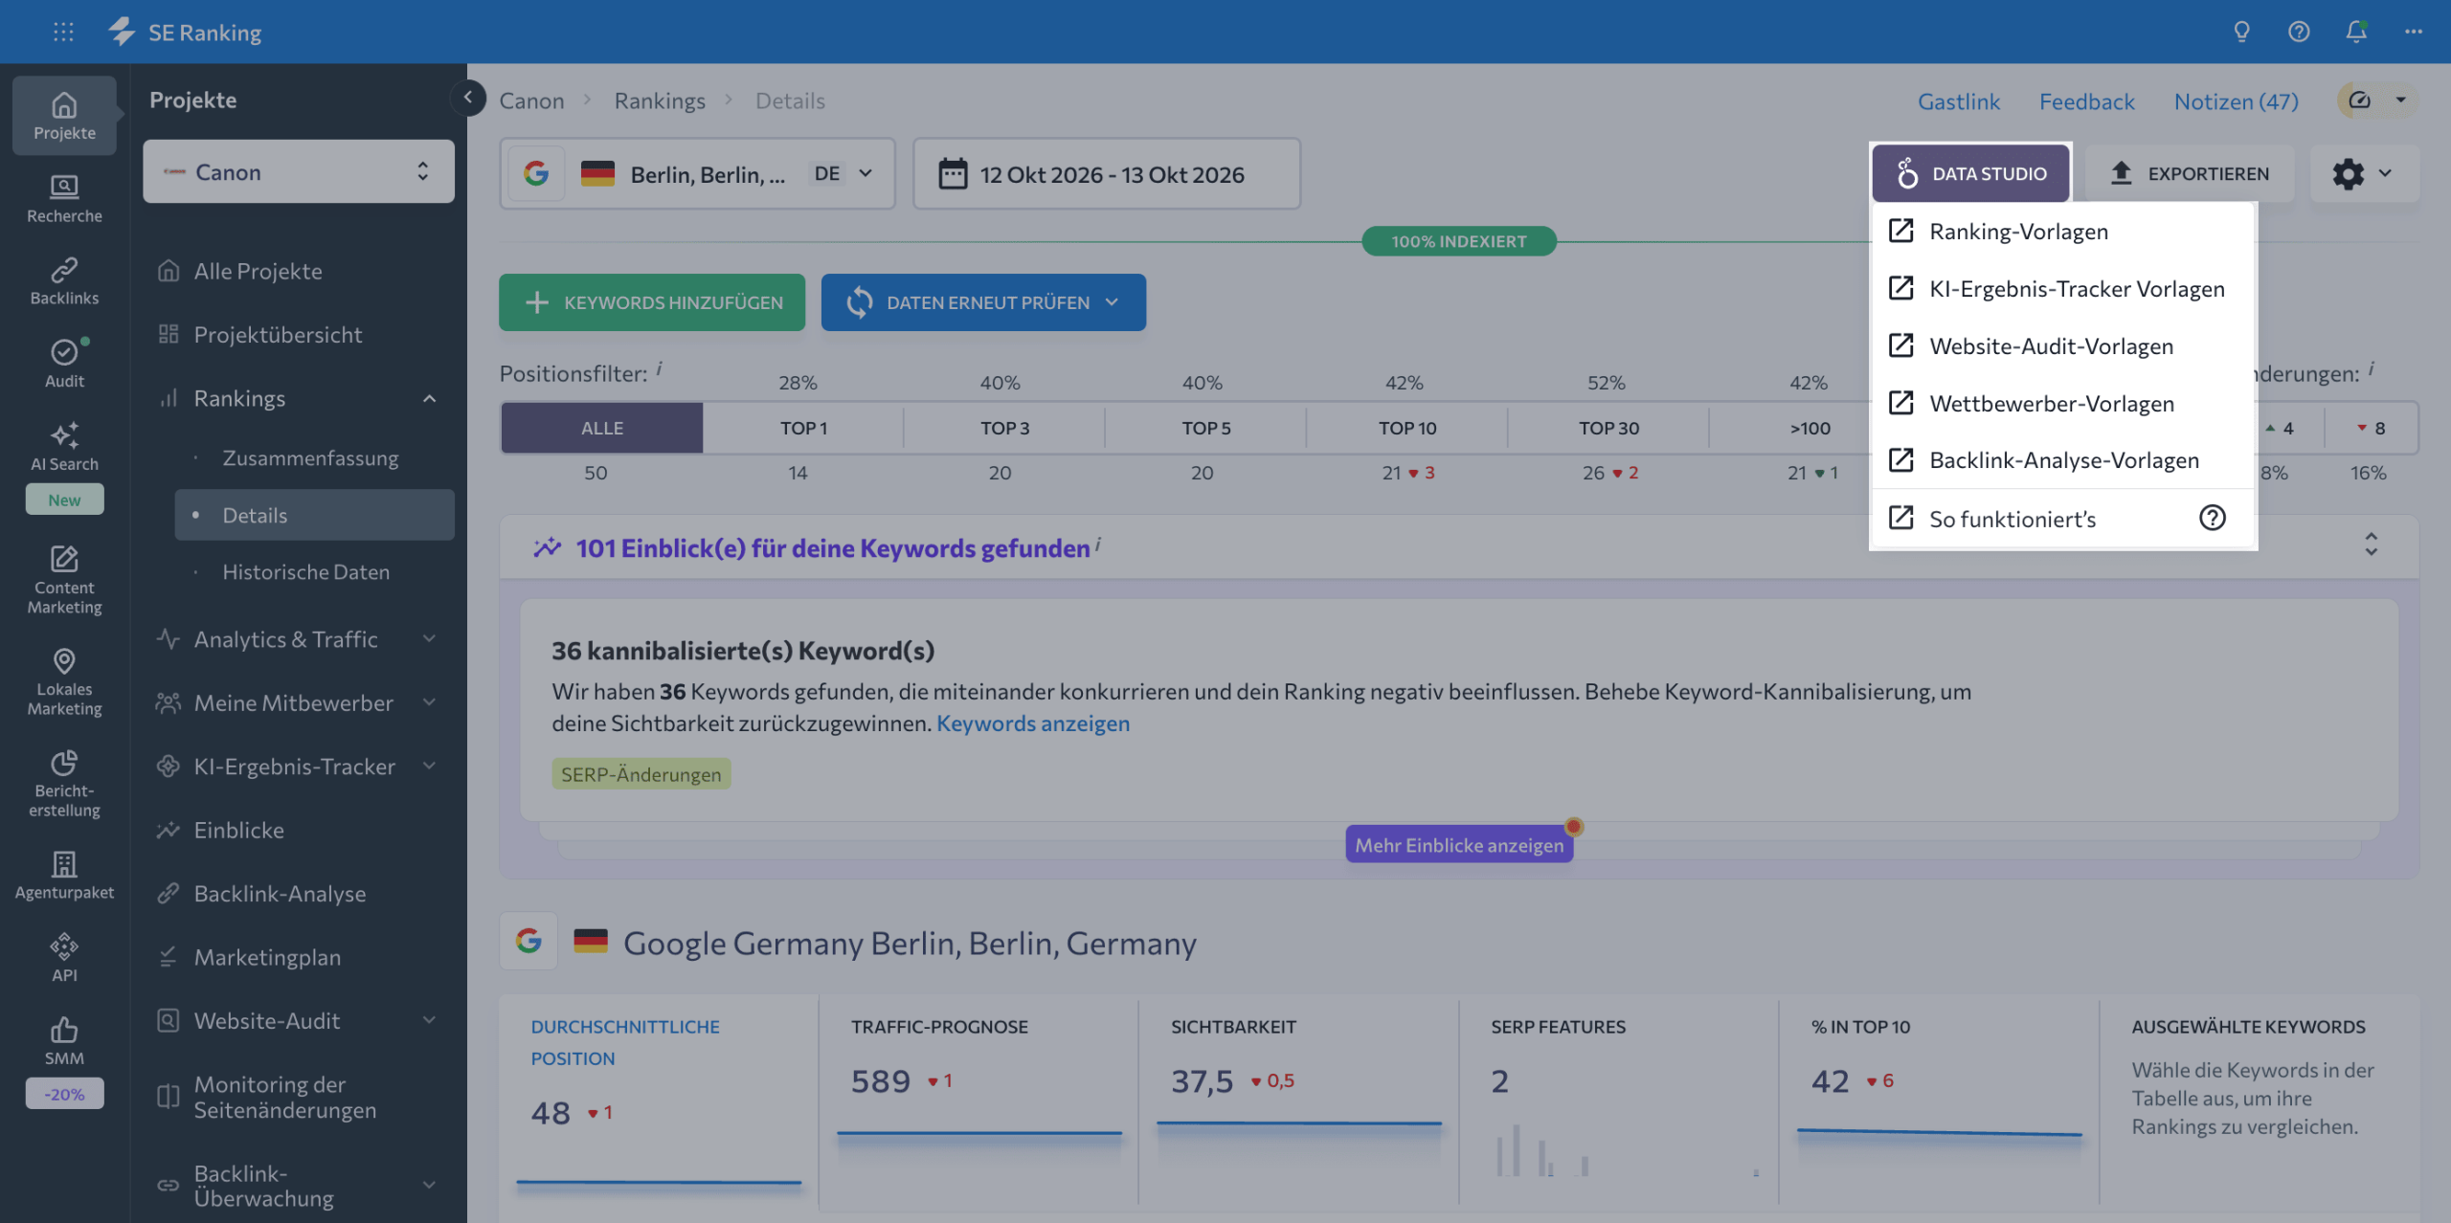The image size is (2451, 1223).
Task: Click the lightbulb tips icon
Action: coord(2241,32)
